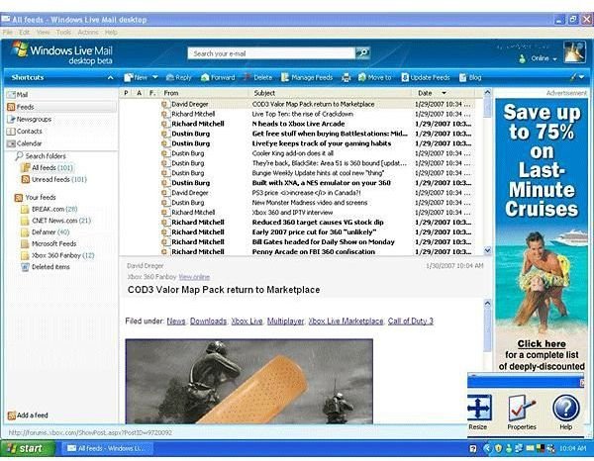Click the search magnifier button
The image size is (594, 461).
pyautogui.click(x=362, y=53)
